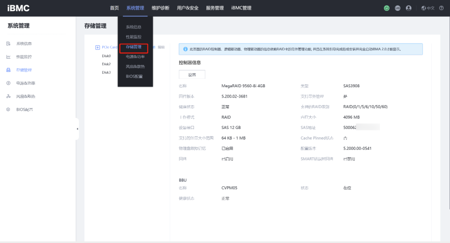Open the 维护诊断 top menu

point(160,8)
